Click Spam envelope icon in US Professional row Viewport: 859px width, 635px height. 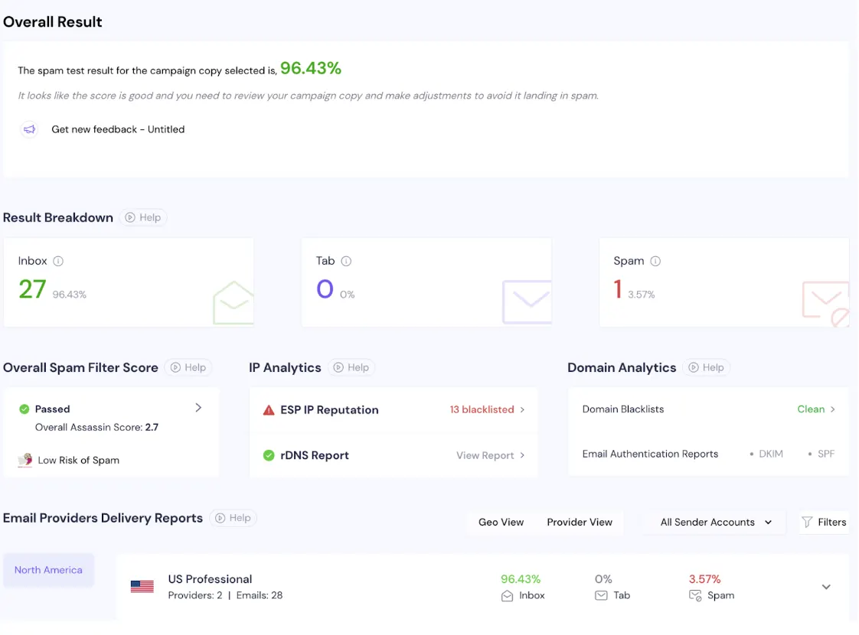(695, 595)
